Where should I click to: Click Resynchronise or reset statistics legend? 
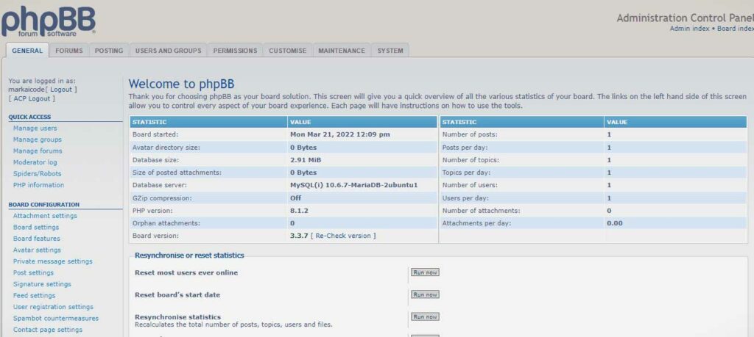tap(189, 256)
